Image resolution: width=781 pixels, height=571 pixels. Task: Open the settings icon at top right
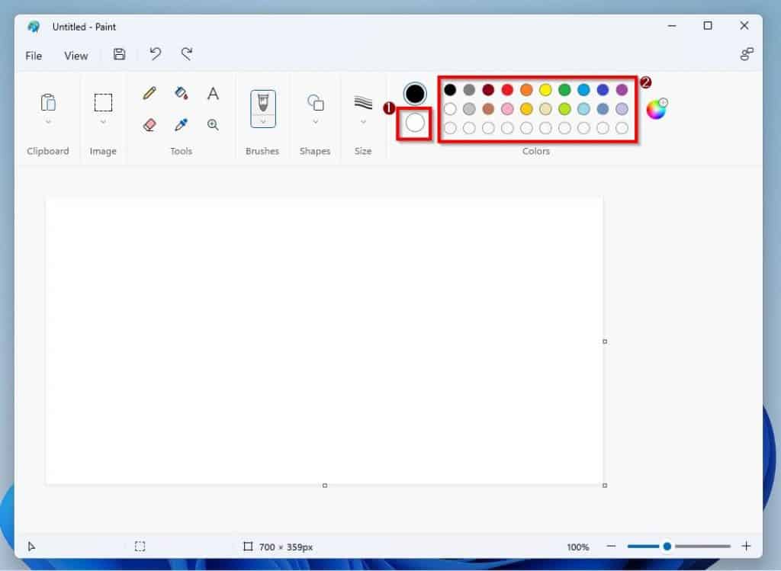747,54
